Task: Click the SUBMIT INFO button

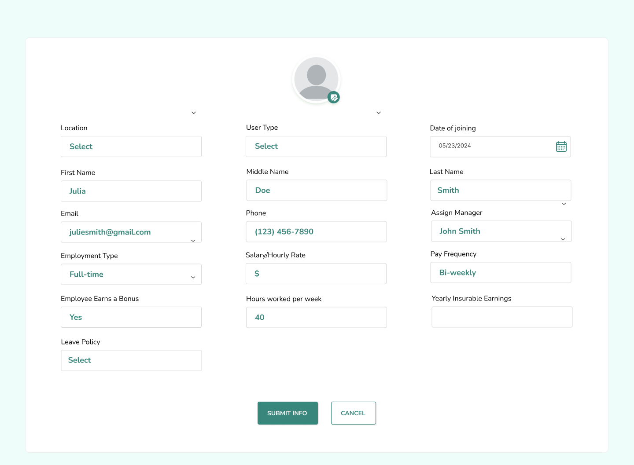Action: 288,413
